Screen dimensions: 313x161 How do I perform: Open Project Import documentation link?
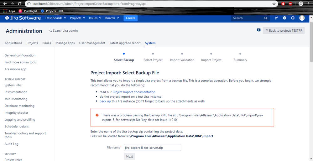[x=134, y=92]
